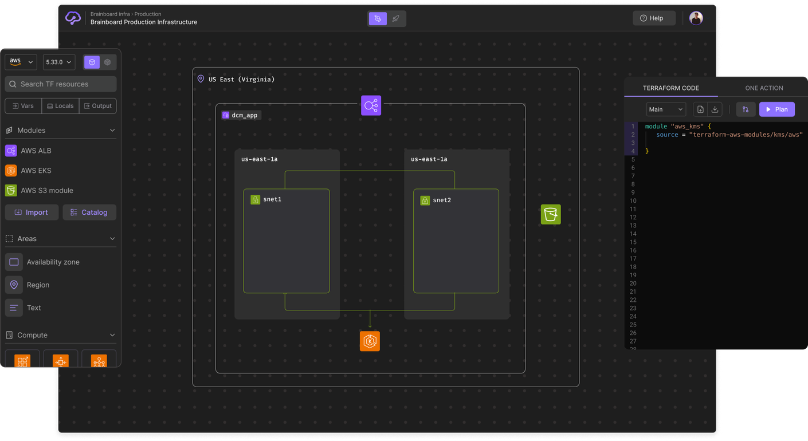Click the Brainboard logo in the header
This screenshot has height=441, width=808.
(73, 18)
